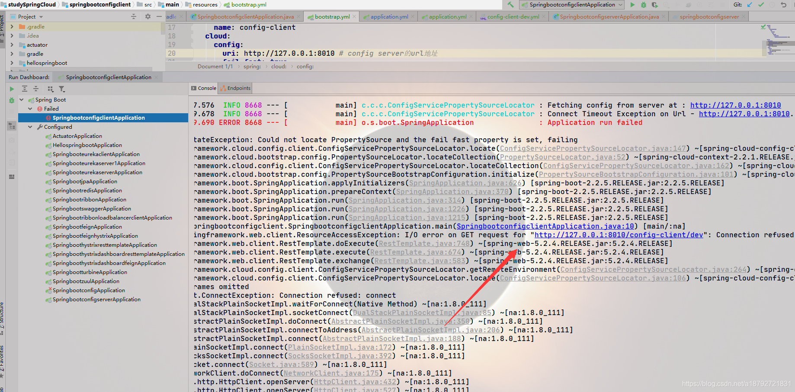The image size is (795, 392).
Task: Expand the .gradle folder
Action: pos(12,26)
